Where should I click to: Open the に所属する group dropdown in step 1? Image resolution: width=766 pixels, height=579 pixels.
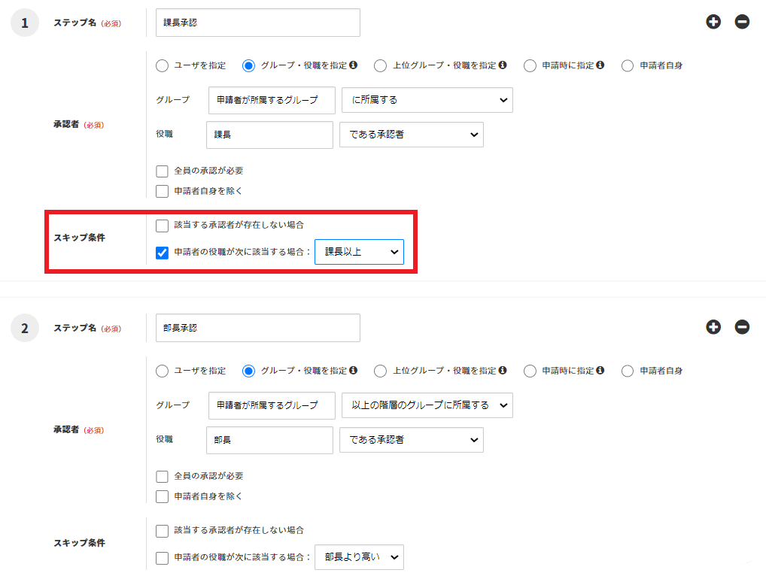tap(427, 100)
